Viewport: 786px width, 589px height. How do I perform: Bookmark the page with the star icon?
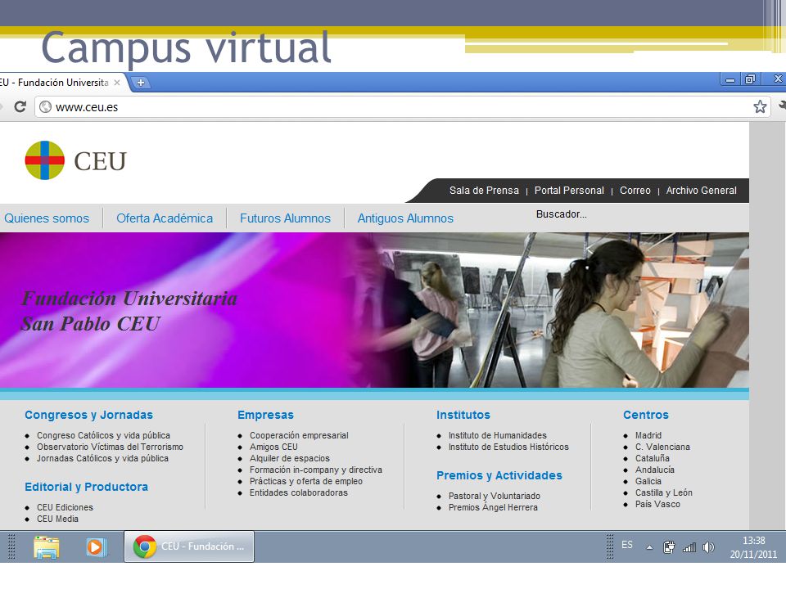coord(760,106)
